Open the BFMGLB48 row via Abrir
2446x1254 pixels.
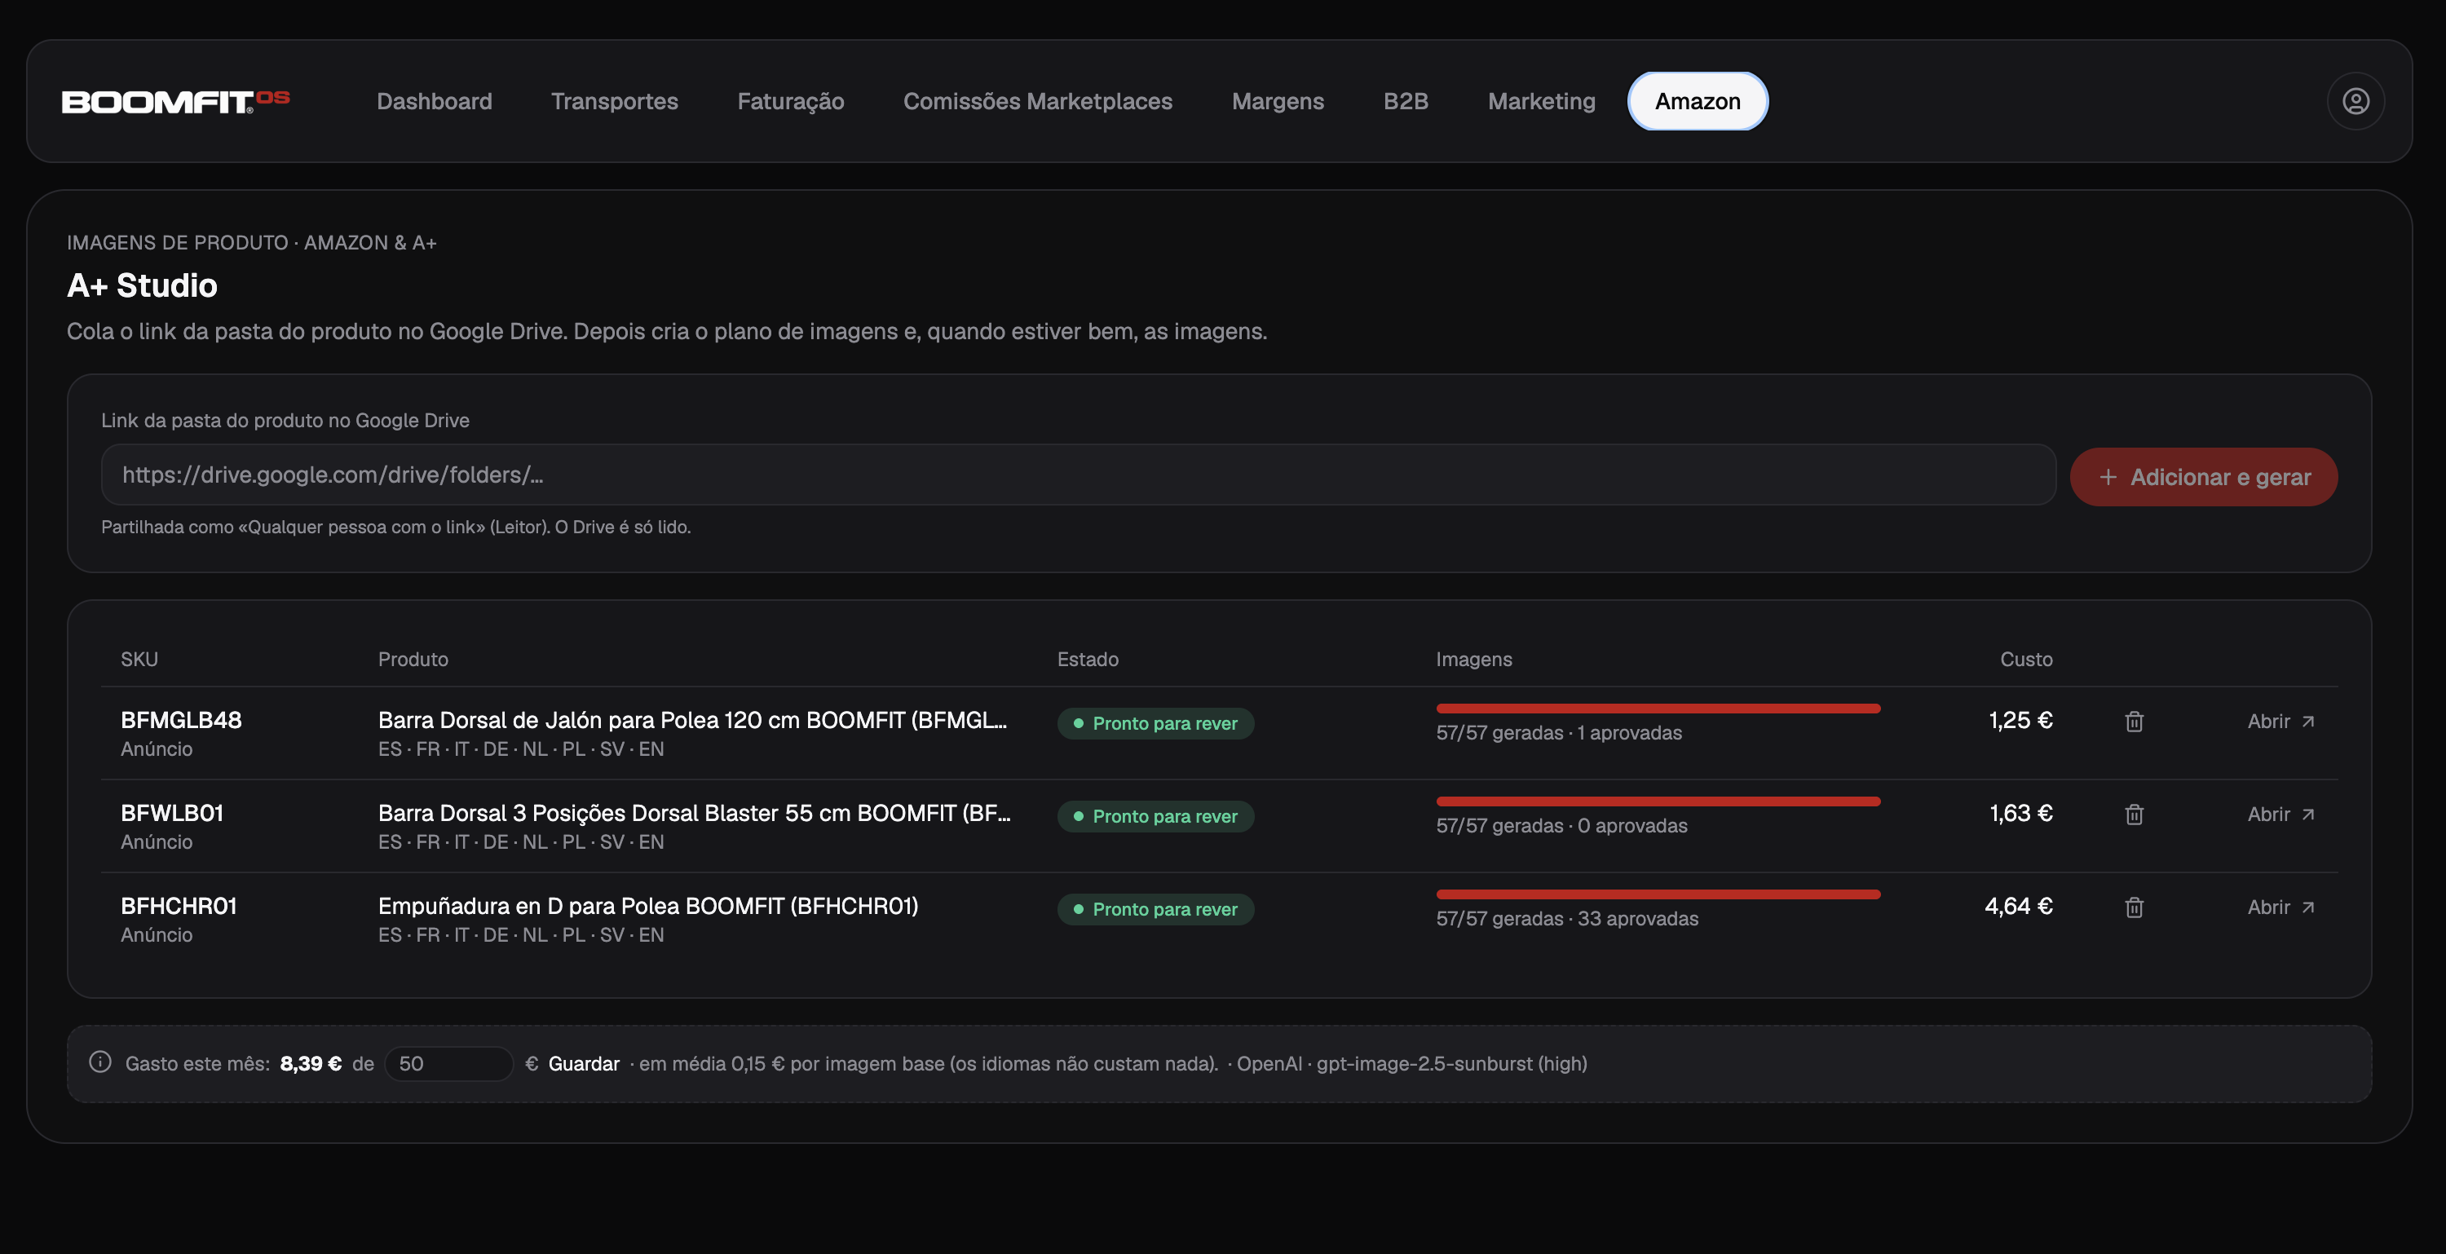pyautogui.click(x=2280, y=722)
